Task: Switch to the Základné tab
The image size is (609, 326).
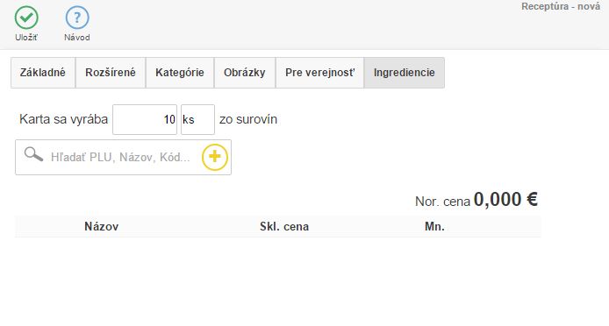Action: (x=43, y=73)
